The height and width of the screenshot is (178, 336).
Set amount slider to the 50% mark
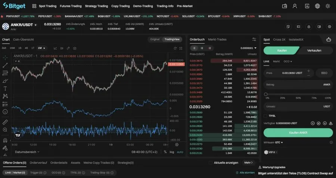click(298, 94)
